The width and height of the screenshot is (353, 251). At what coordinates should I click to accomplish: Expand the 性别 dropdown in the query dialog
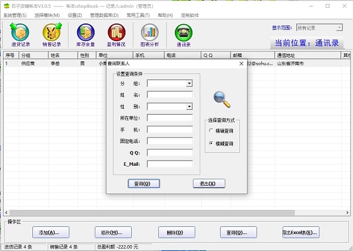[189, 106]
